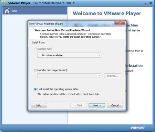
Task: Click into the ISO image file path field
Action: click(68, 76)
